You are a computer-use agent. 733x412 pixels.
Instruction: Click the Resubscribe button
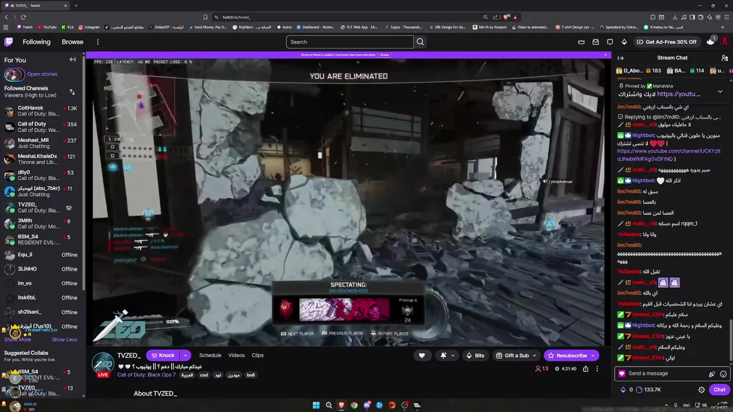coord(566,355)
